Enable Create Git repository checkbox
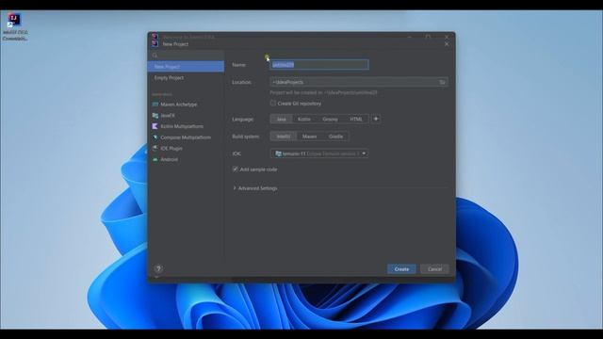 (273, 103)
